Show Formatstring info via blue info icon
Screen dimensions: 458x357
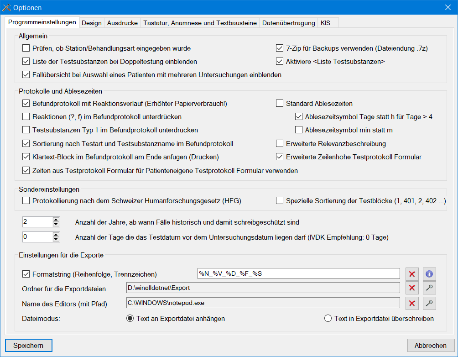point(429,274)
